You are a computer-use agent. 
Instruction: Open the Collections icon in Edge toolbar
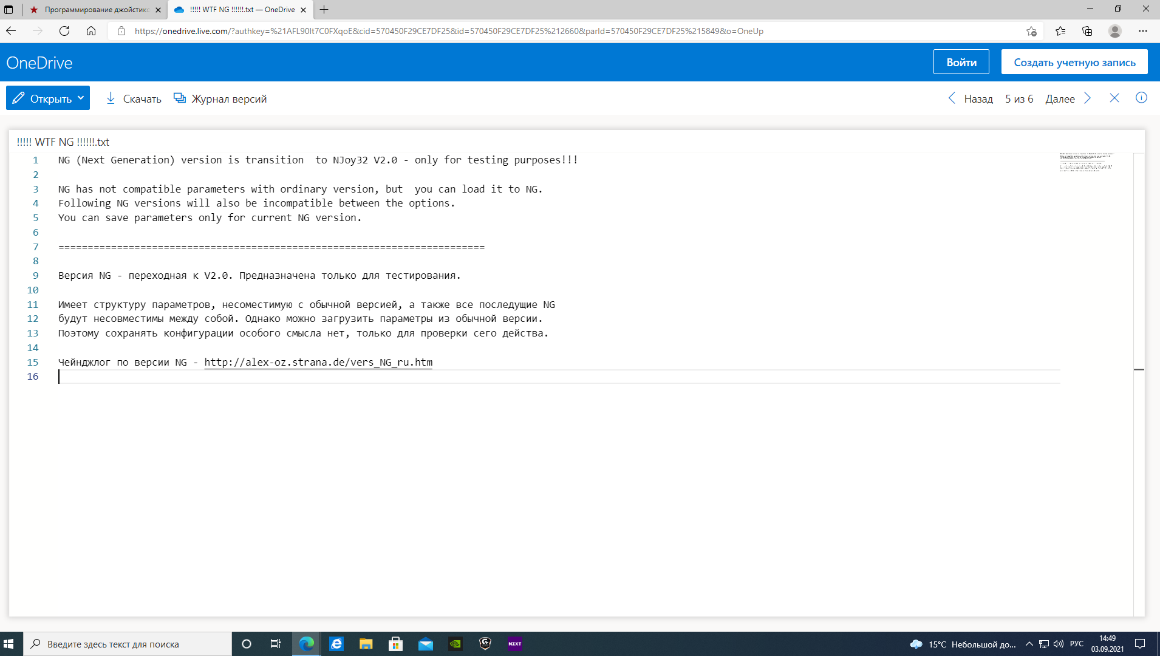(1087, 31)
